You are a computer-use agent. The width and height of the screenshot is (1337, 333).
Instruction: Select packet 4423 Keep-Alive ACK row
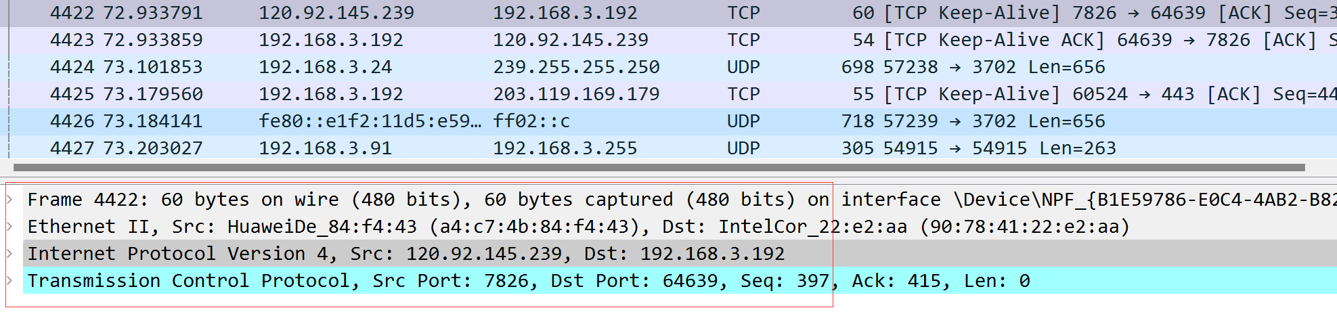pyautogui.click(x=668, y=40)
